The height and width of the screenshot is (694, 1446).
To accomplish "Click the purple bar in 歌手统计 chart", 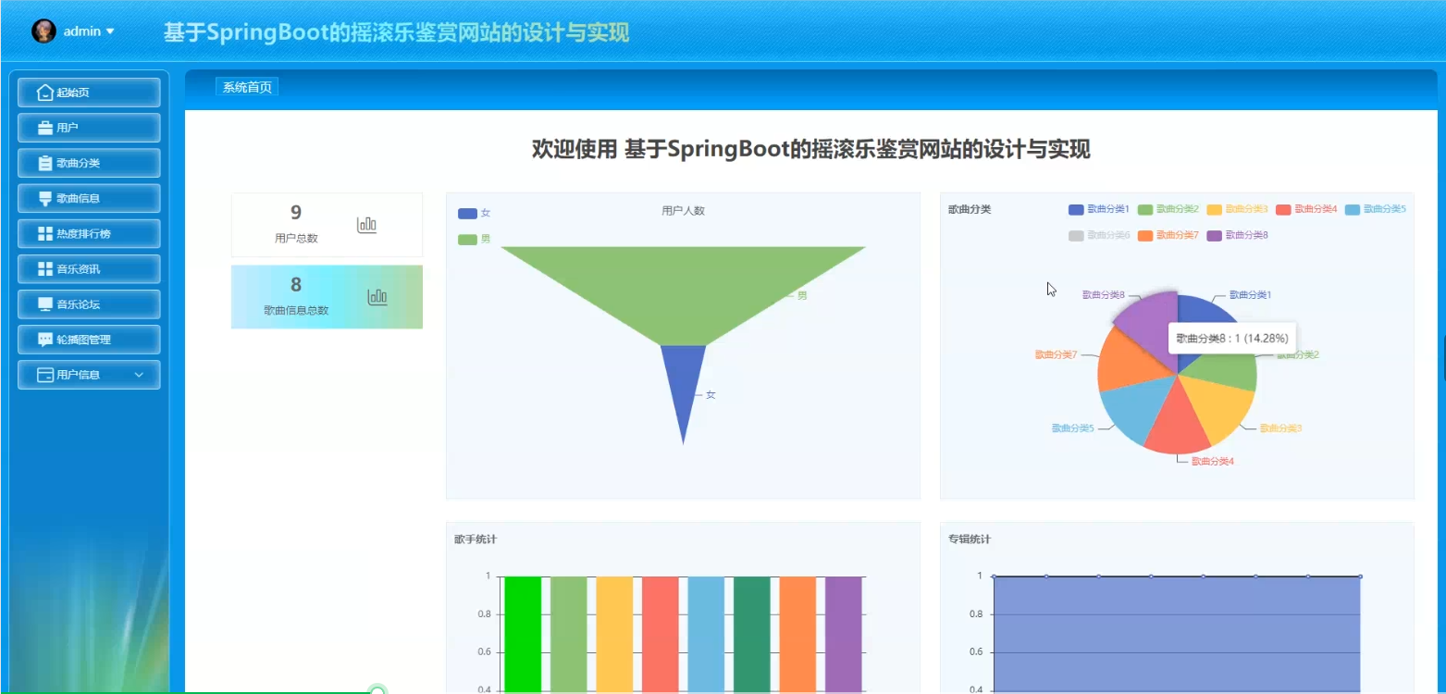I will [x=844, y=635].
